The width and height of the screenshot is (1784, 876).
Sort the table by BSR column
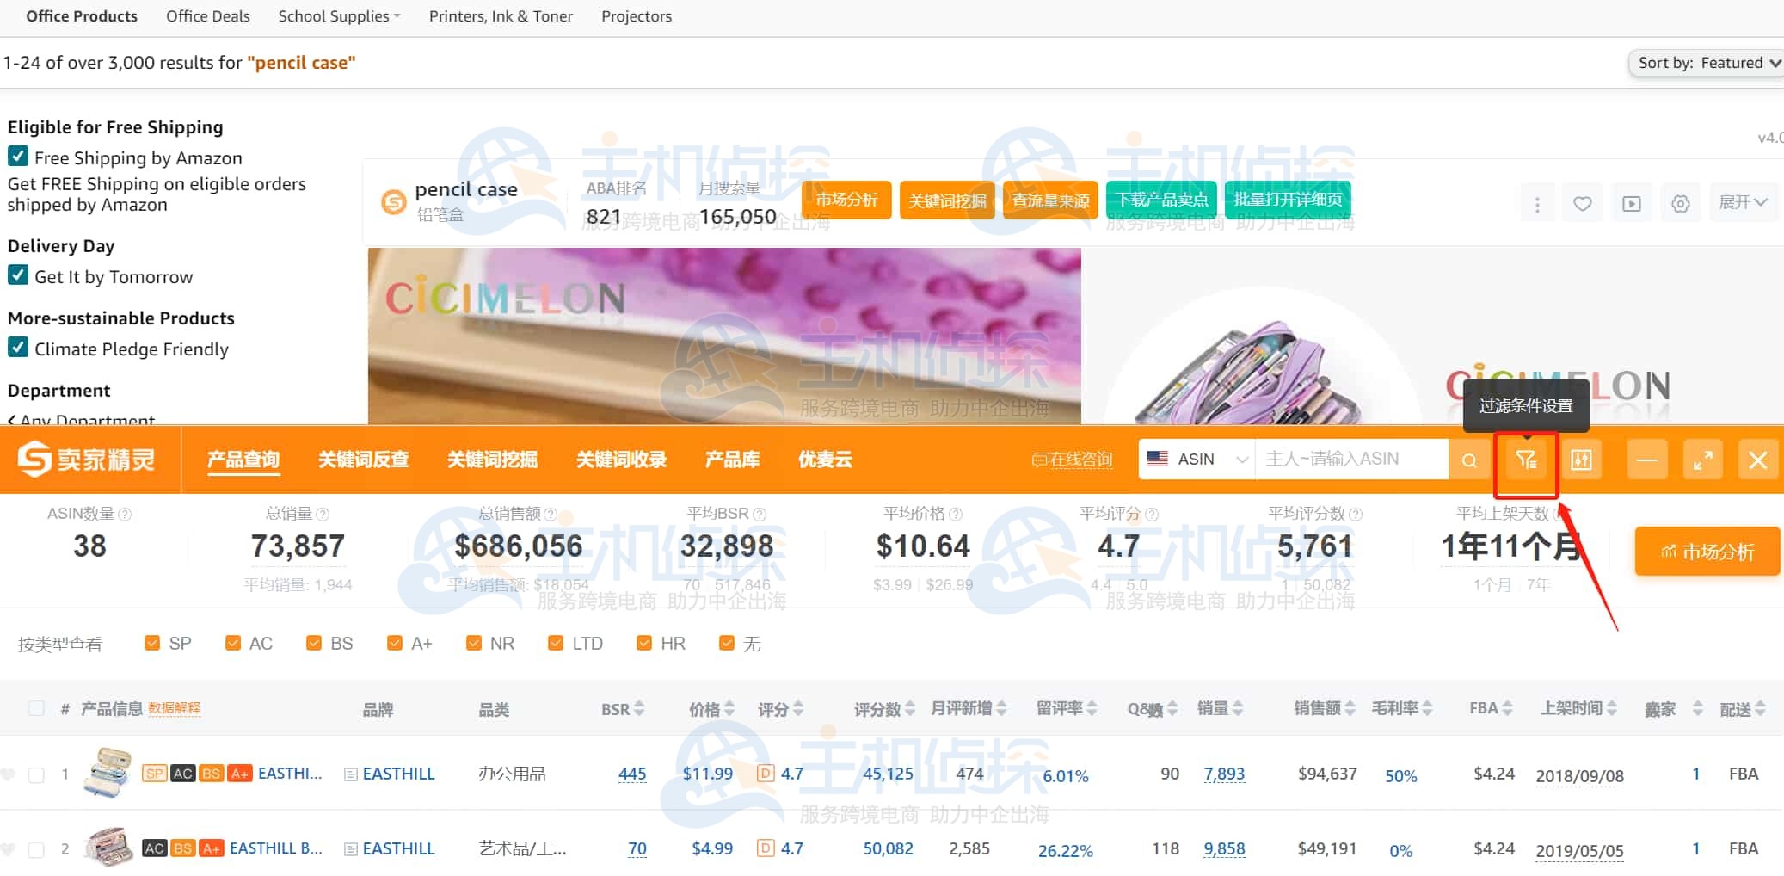[623, 709]
